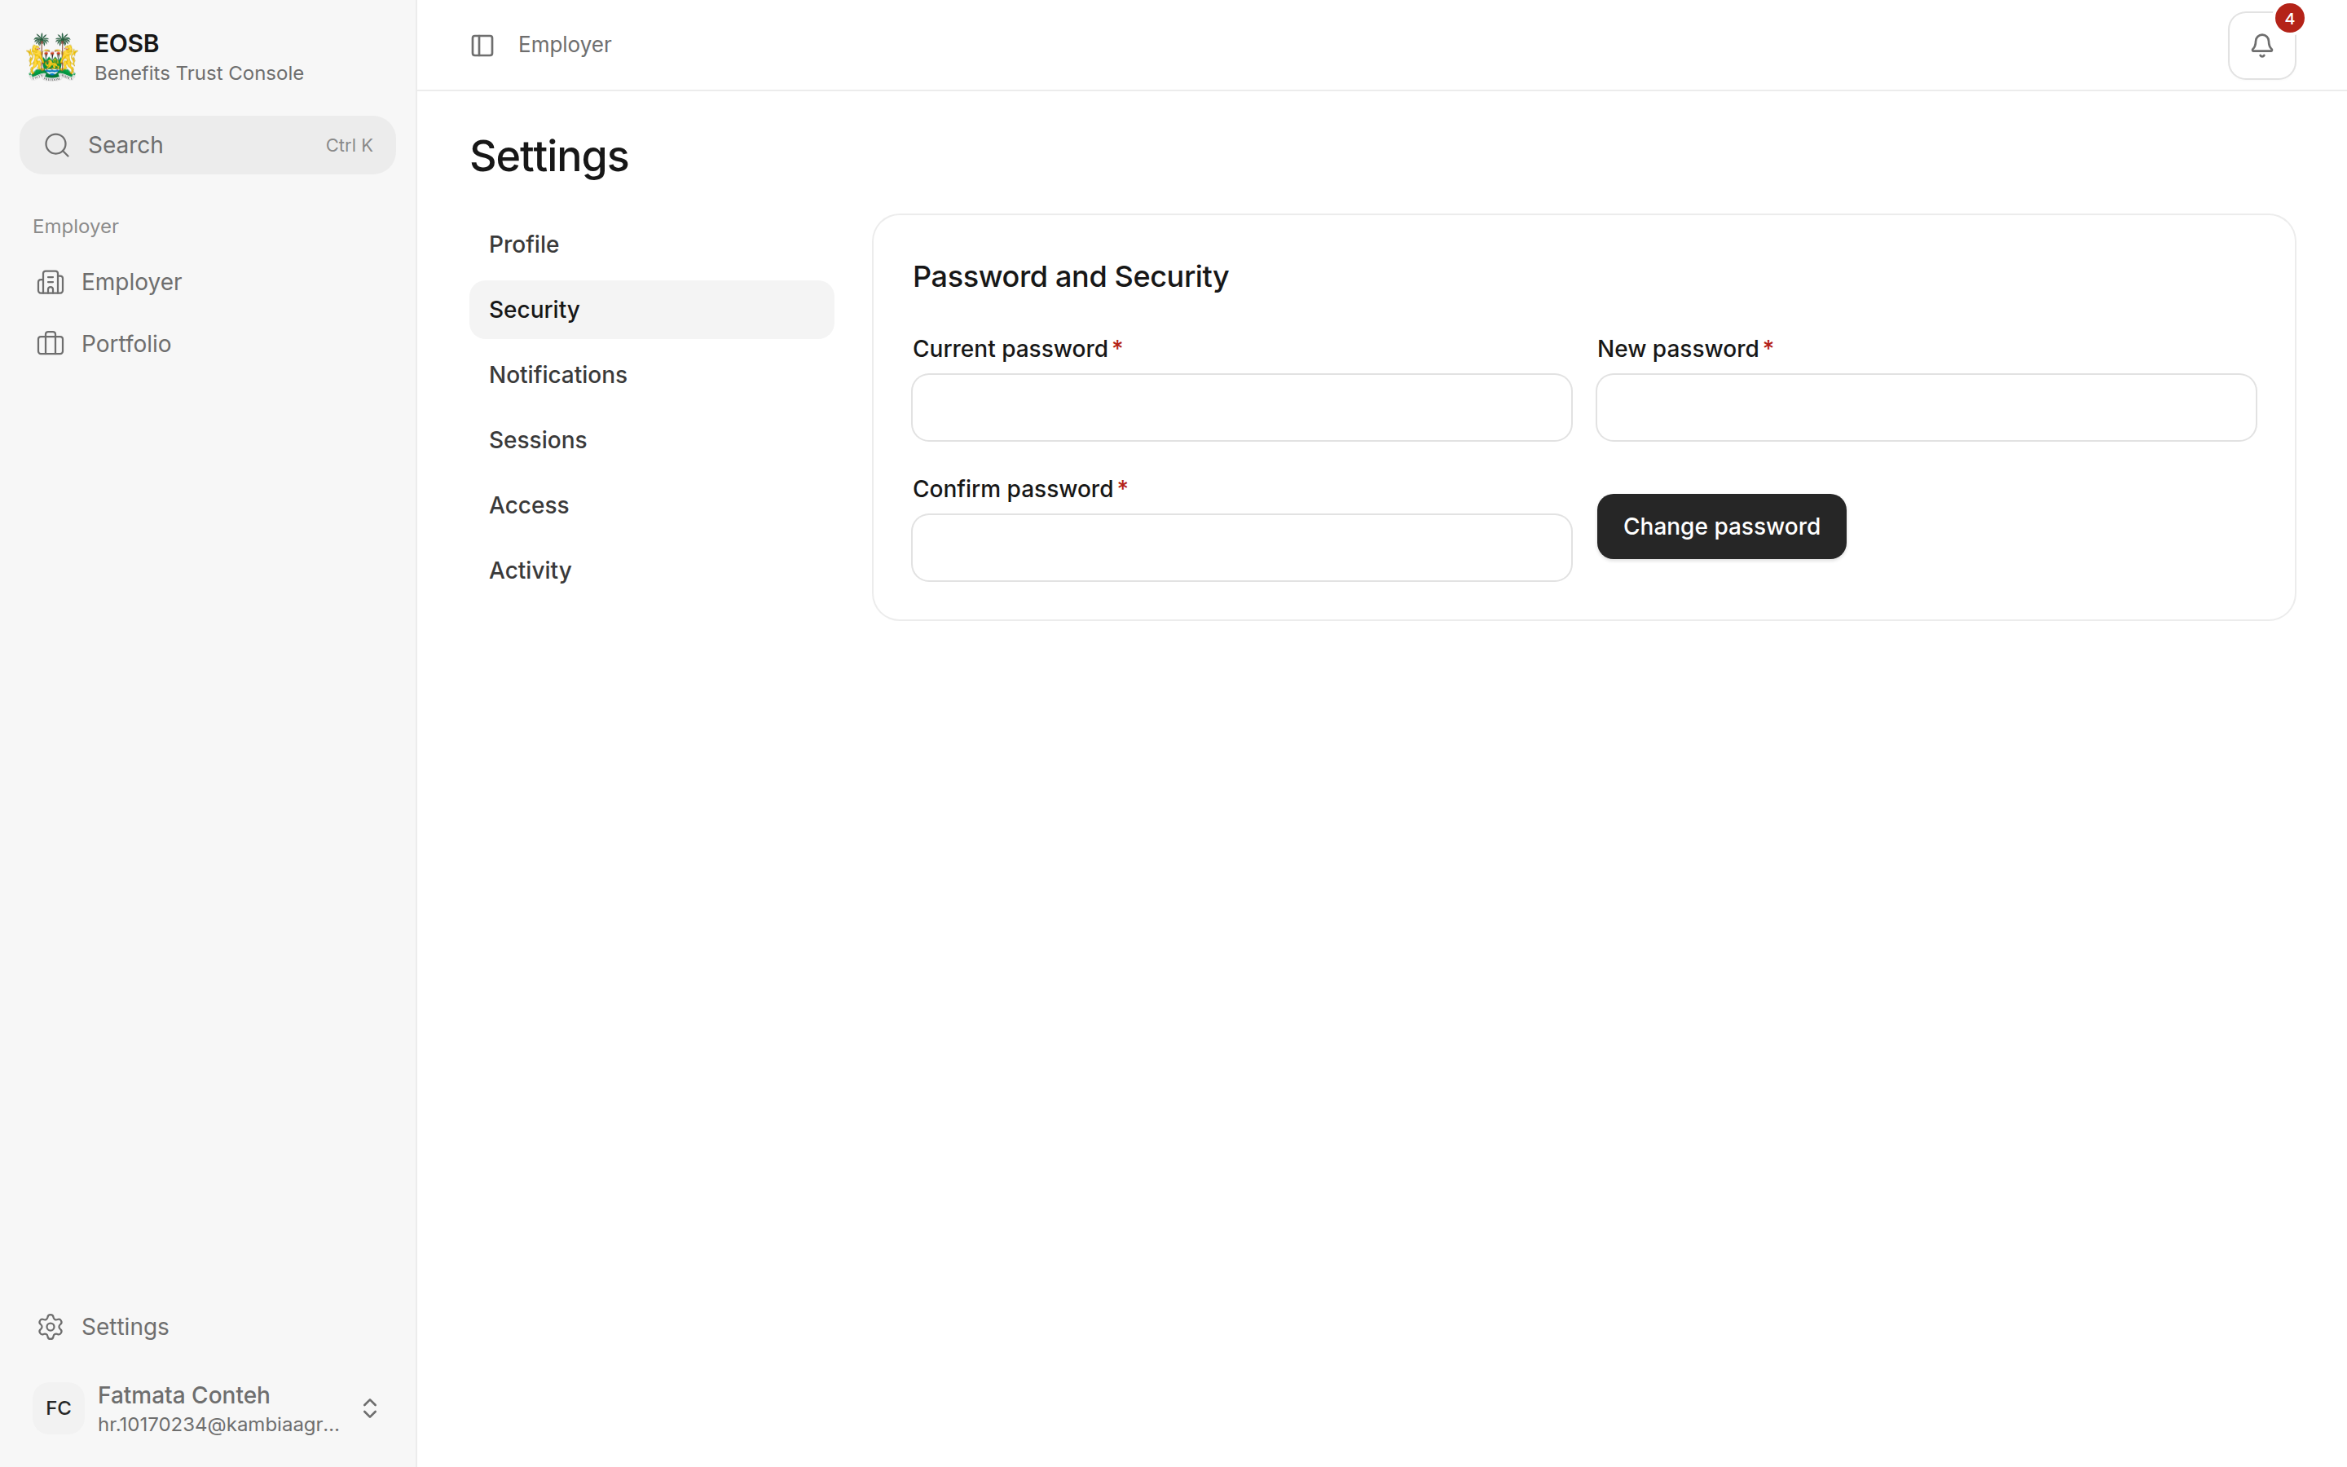The image size is (2347, 1467).
Task: Open the Sessions settings tab
Action: pyautogui.click(x=652, y=440)
